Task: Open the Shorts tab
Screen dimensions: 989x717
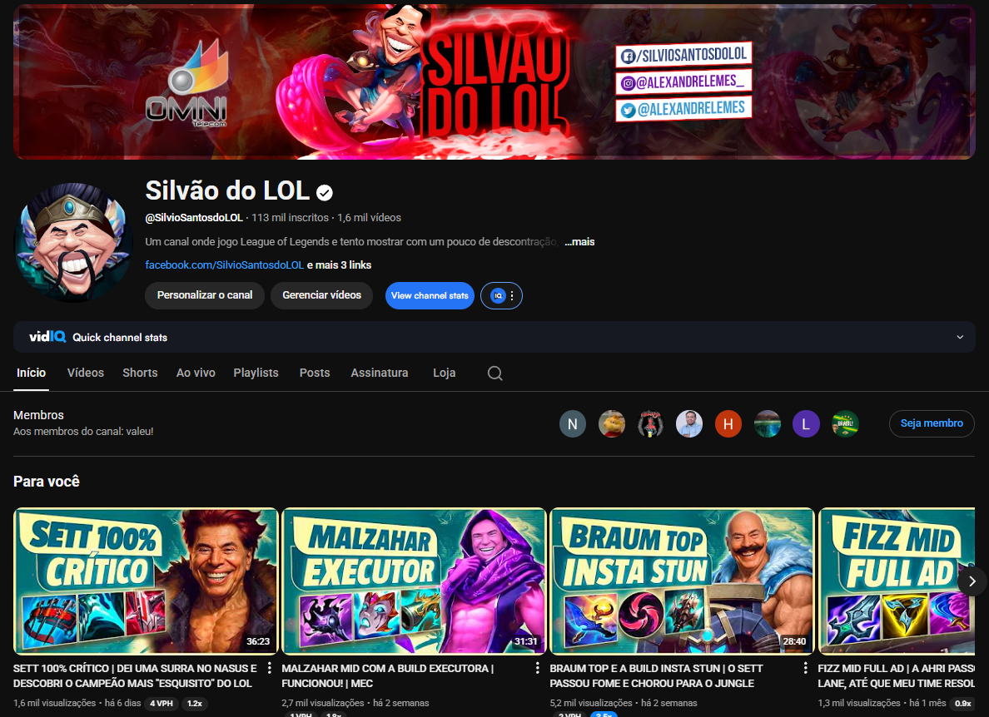Action: 140,373
